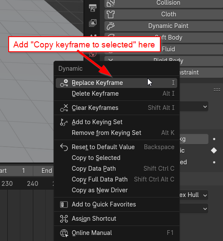Open the View Layer properties tab icon
Viewport: 223px width, 241px height.
coord(92,23)
